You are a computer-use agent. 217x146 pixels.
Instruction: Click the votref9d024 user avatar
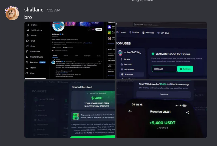point(120,53)
